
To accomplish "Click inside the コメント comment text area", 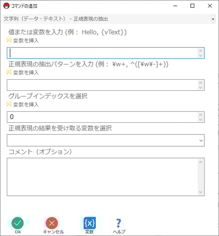I will pyautogui.click(x=103, y=177).
